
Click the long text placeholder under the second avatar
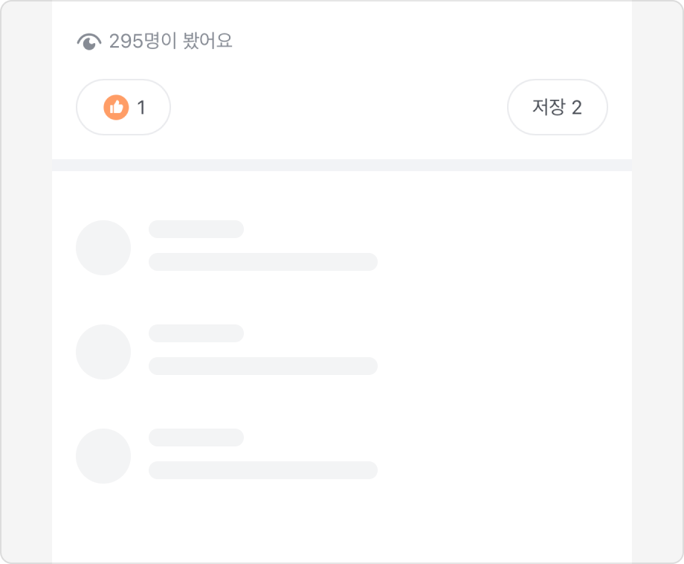[262, 365]
